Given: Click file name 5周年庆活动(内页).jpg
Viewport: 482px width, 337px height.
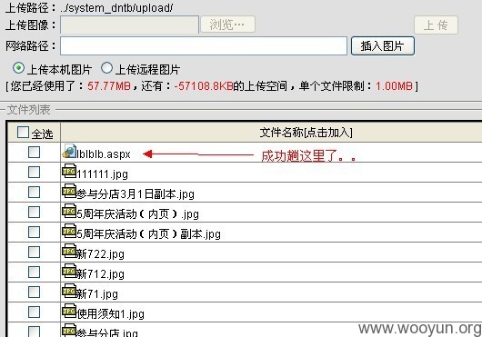Looking at the screenshot, I should [137, 214].
